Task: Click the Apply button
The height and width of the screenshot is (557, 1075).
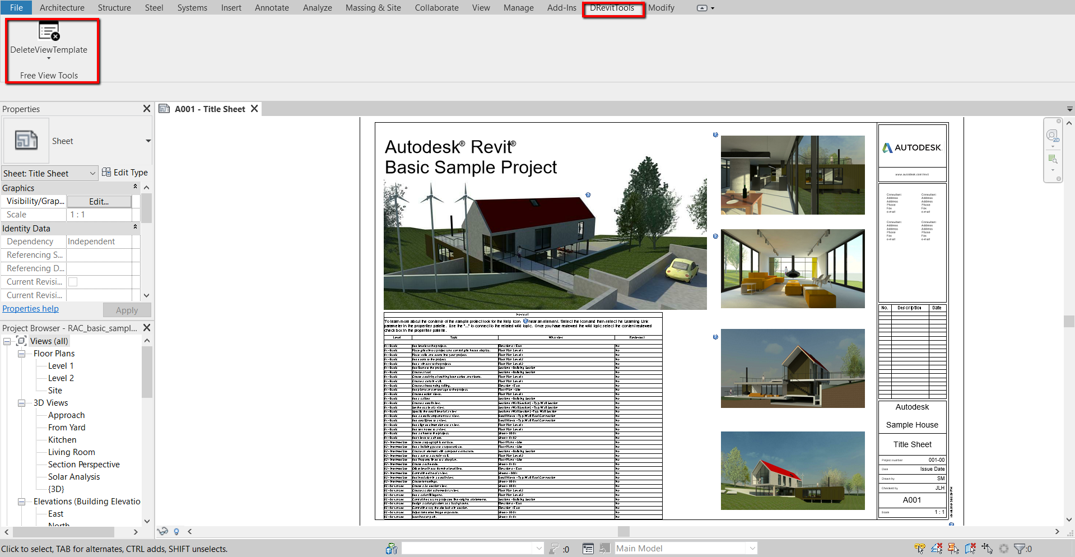Action: (127, 310)
